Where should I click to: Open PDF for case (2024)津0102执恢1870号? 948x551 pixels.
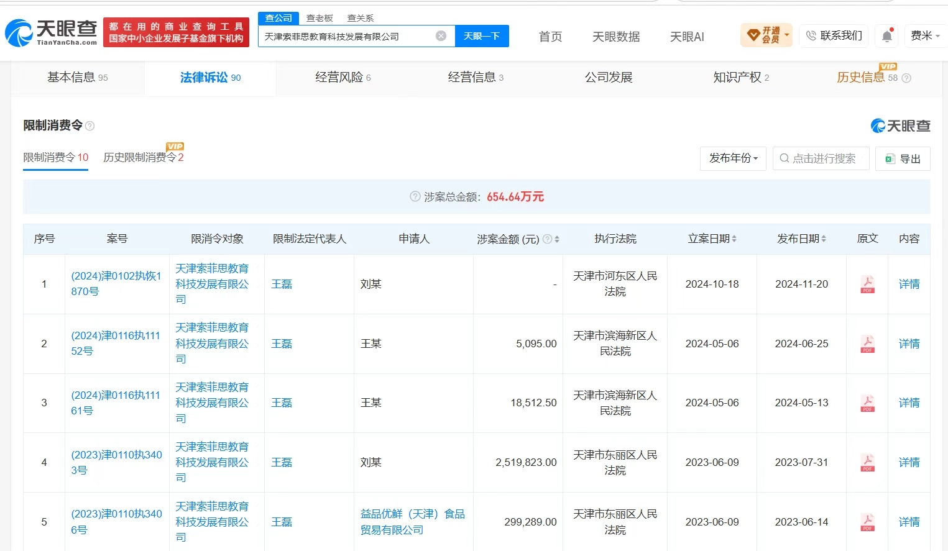(x=867, y=285)
